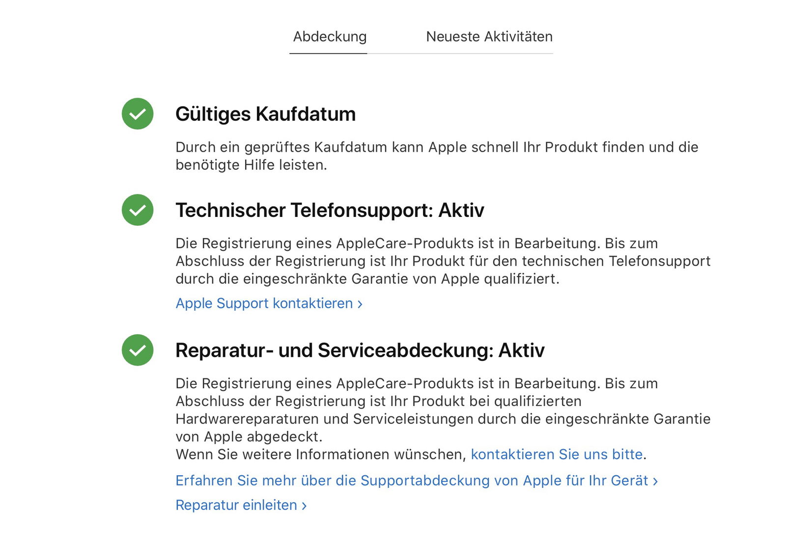
Task: Open the Neueste Aktivitäten tab
Action: point(489,37)
